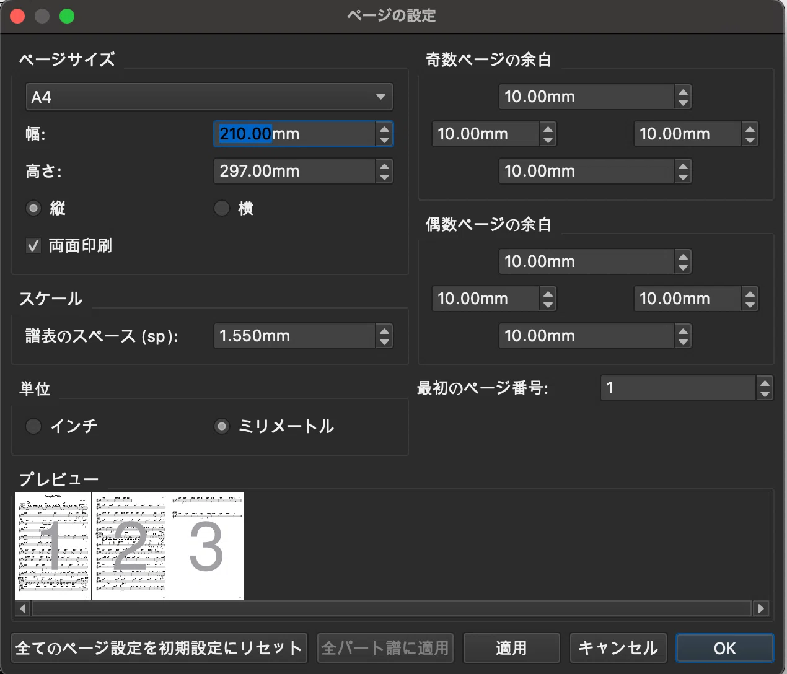The image size is (787, 674).
Task: Decrease even-page left margin stepper
Action: click(x=548, y=305)
